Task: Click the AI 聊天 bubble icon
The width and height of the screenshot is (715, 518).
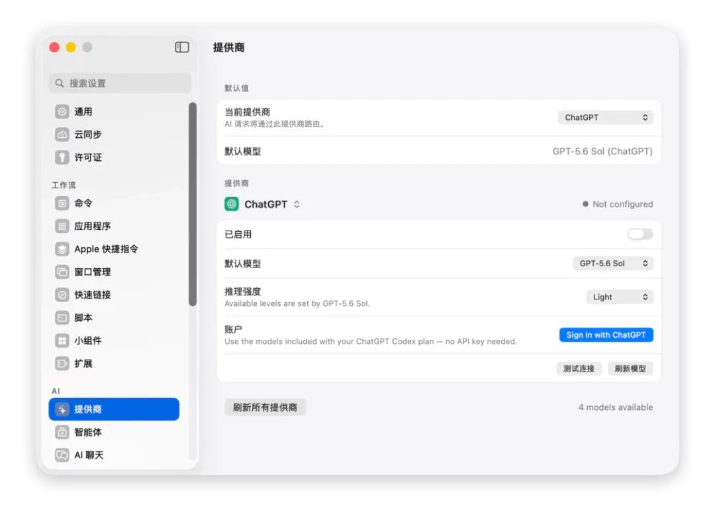Action: point(62,455)
